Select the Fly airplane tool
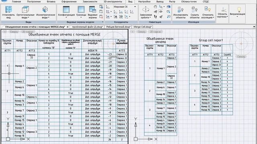The height and width of the screenshot is (144, 257). pyautogui.click(x=161, y=16)
